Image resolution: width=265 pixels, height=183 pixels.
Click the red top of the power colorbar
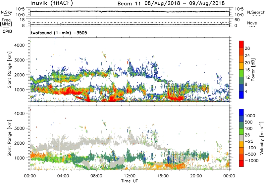click(x=241, y=44)
